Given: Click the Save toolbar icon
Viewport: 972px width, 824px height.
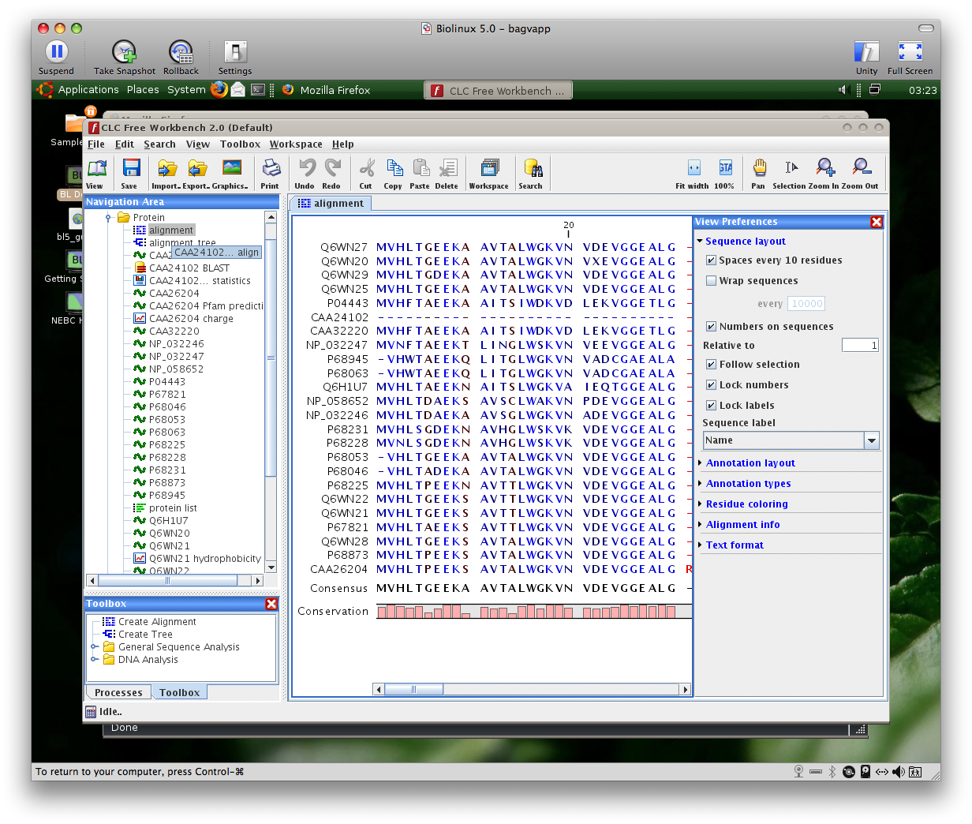Looking at the screenshot, I should click(x=130, y=172).
